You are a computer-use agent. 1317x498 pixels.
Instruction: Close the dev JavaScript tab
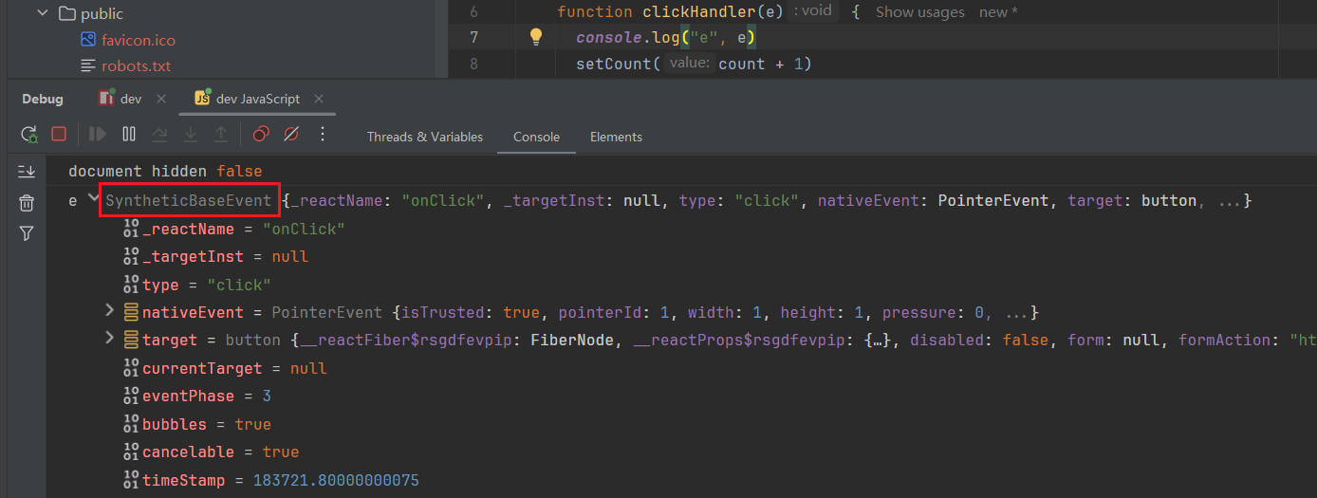pos(319,99)
